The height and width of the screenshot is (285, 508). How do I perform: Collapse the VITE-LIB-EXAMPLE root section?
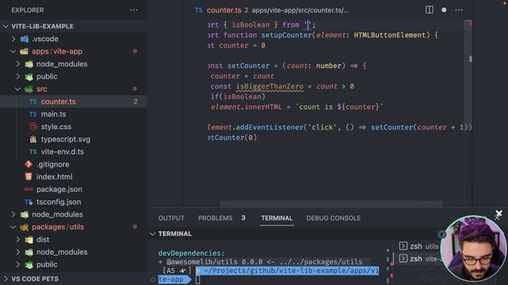click(x=6, y=26)
